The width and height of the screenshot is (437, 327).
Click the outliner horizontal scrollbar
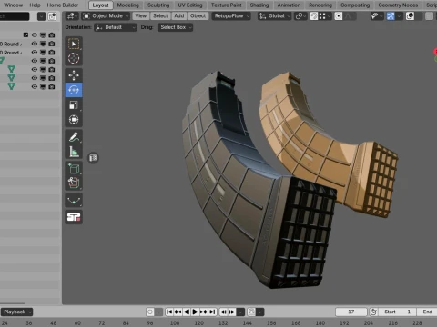(x=12, y=303)
